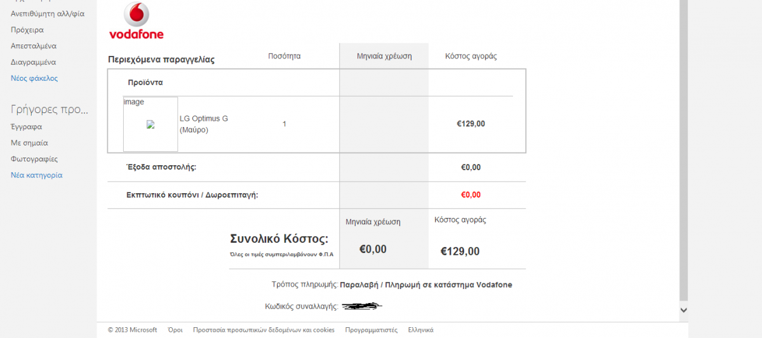Select the Φωτογραφίες quick view
The width and height of the screenshot is (762, 338).
(34, 159)
